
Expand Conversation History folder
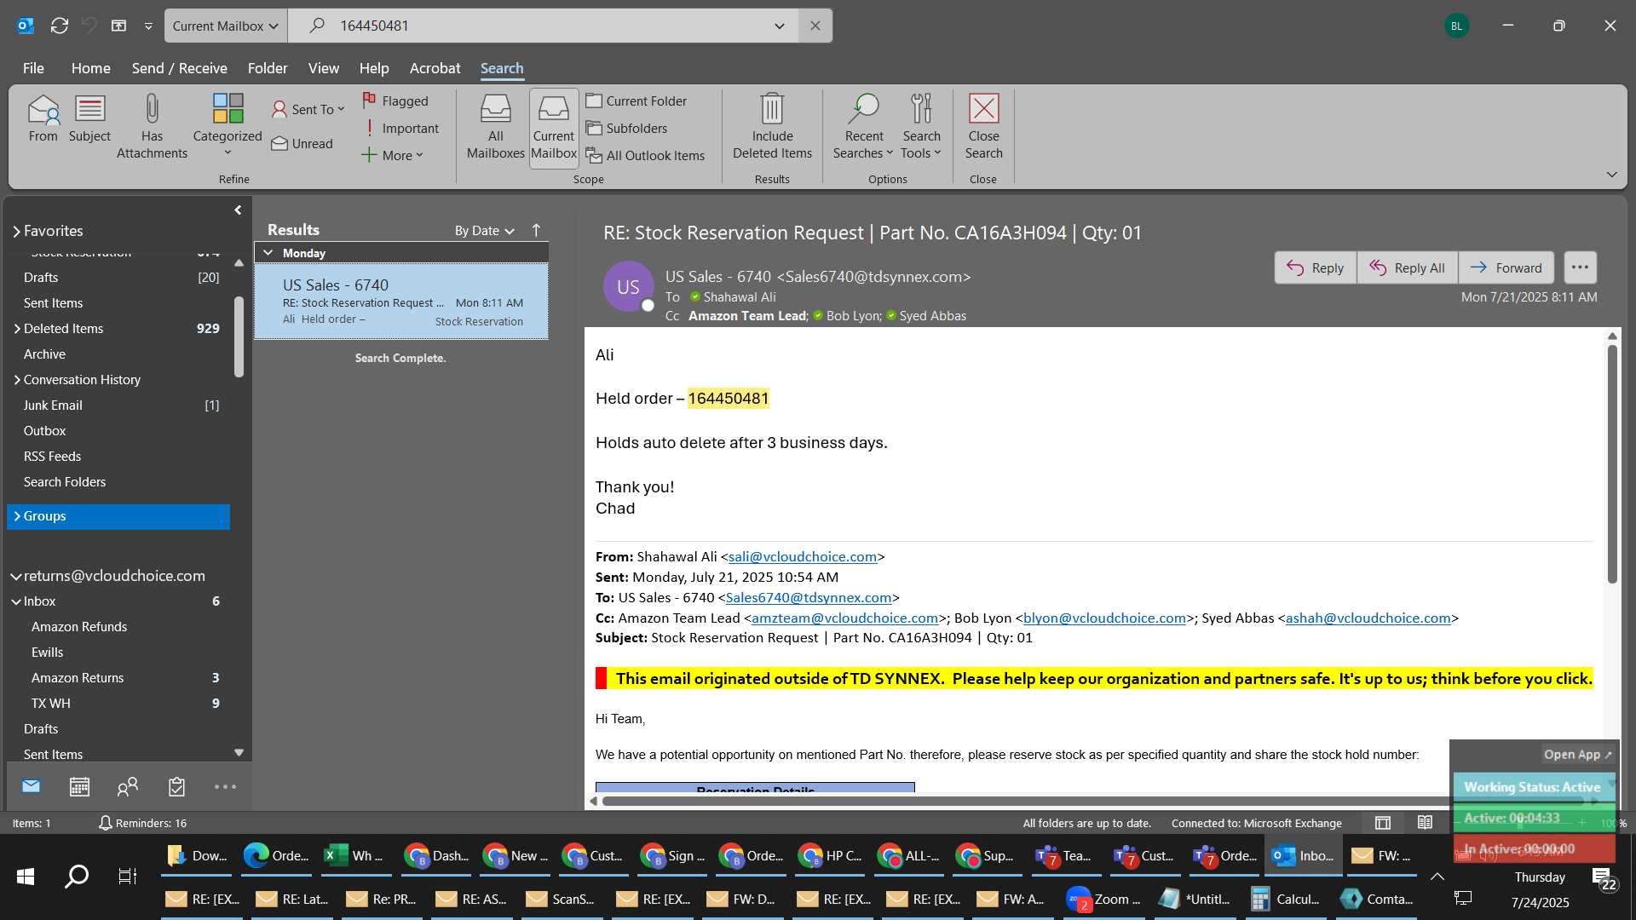(17, 380)
